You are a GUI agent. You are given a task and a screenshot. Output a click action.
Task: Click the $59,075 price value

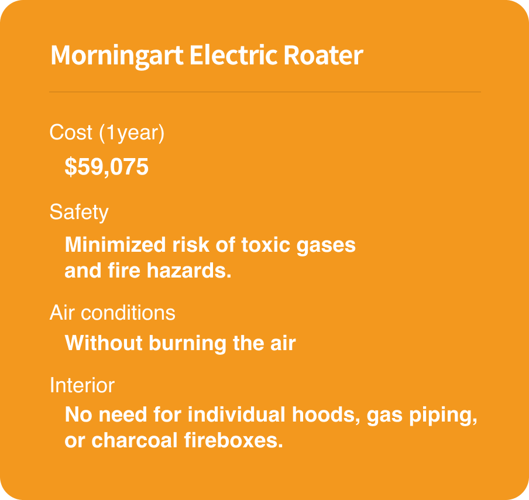click(x=107, y=166)
